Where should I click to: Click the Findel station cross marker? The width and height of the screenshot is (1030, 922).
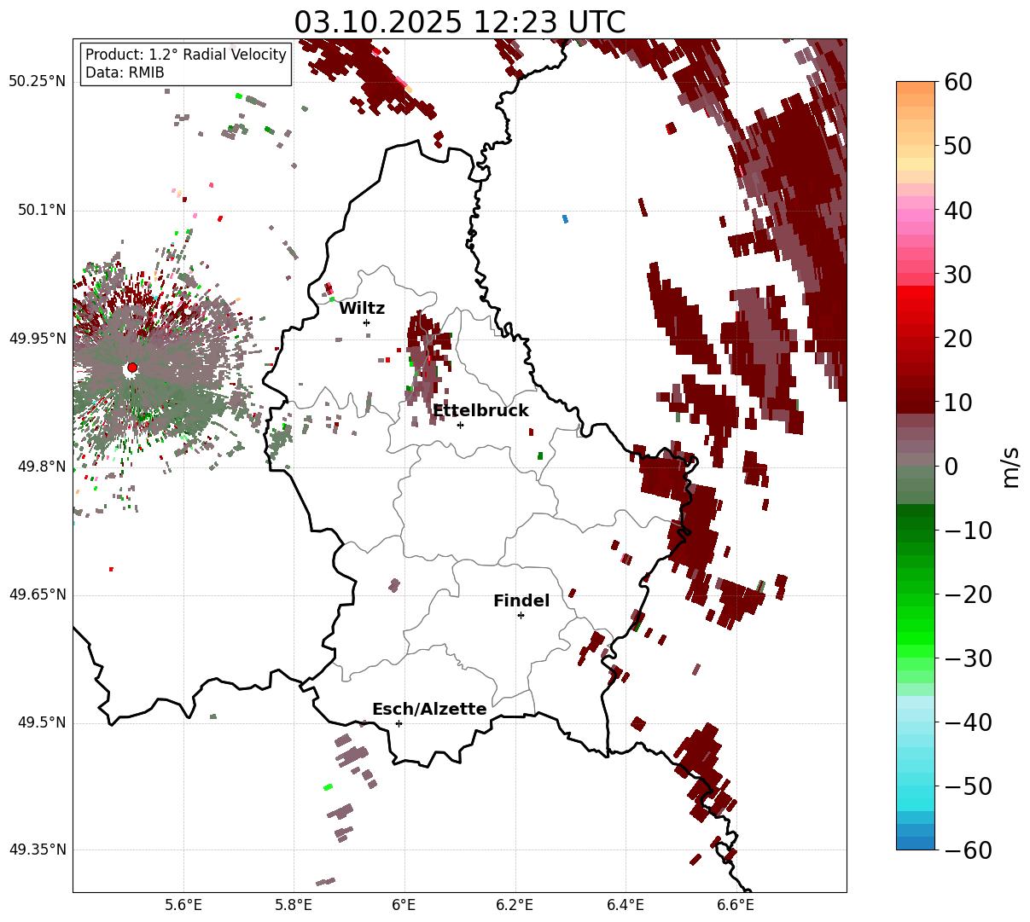521,615
